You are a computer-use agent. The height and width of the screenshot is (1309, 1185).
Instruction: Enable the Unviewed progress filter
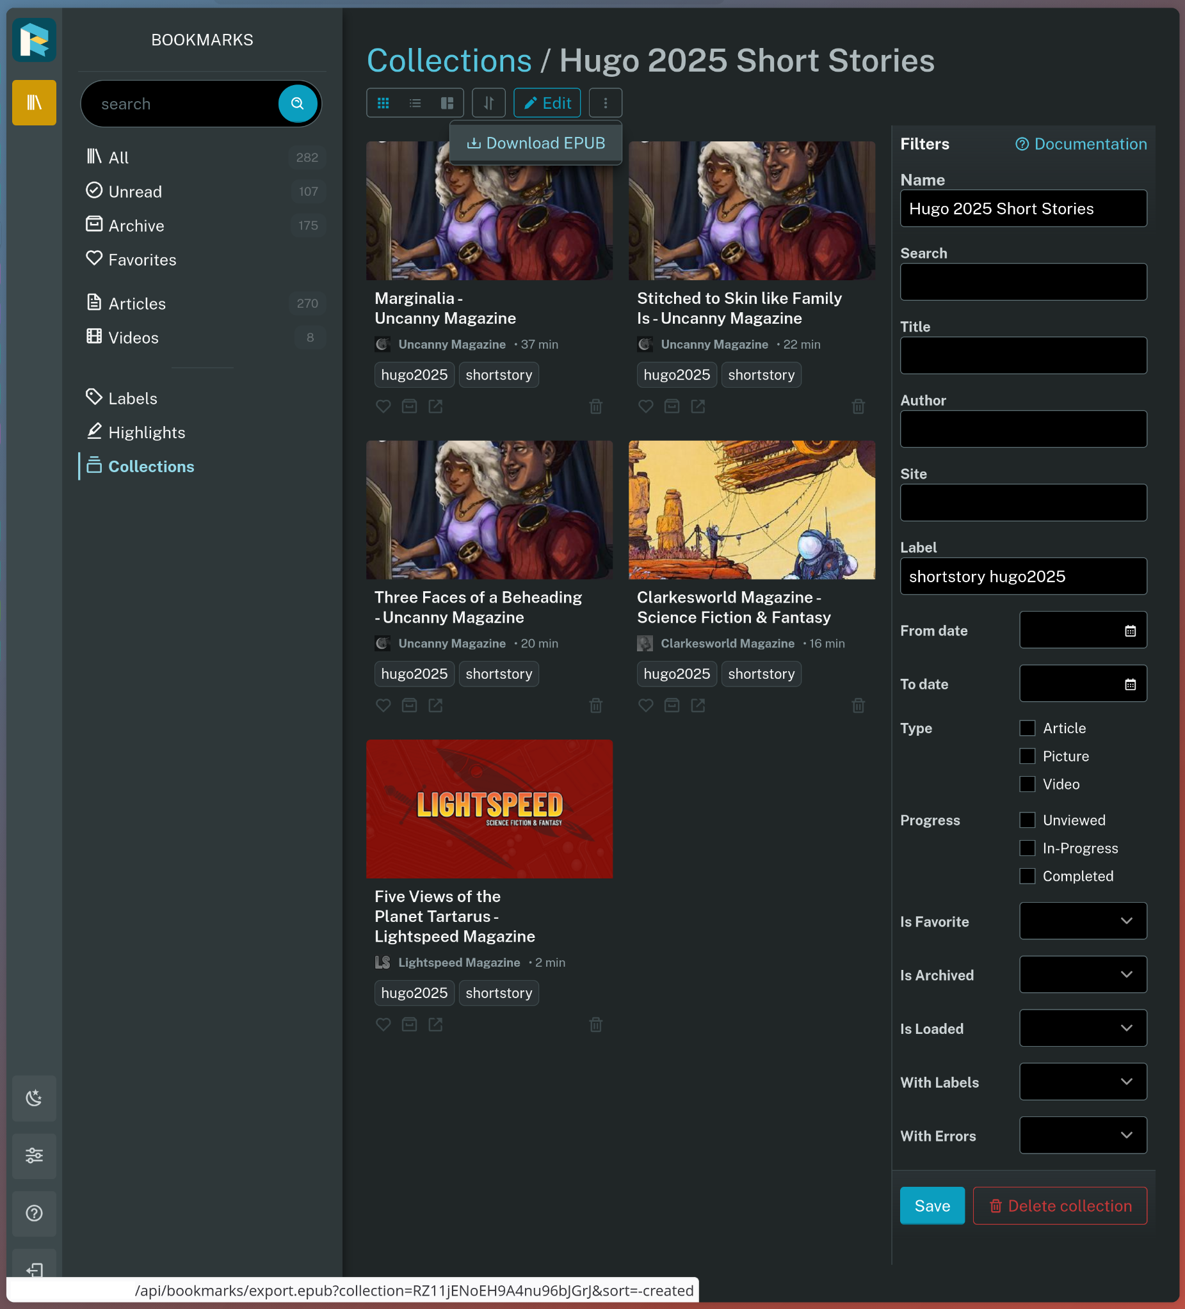[1027, 821]
